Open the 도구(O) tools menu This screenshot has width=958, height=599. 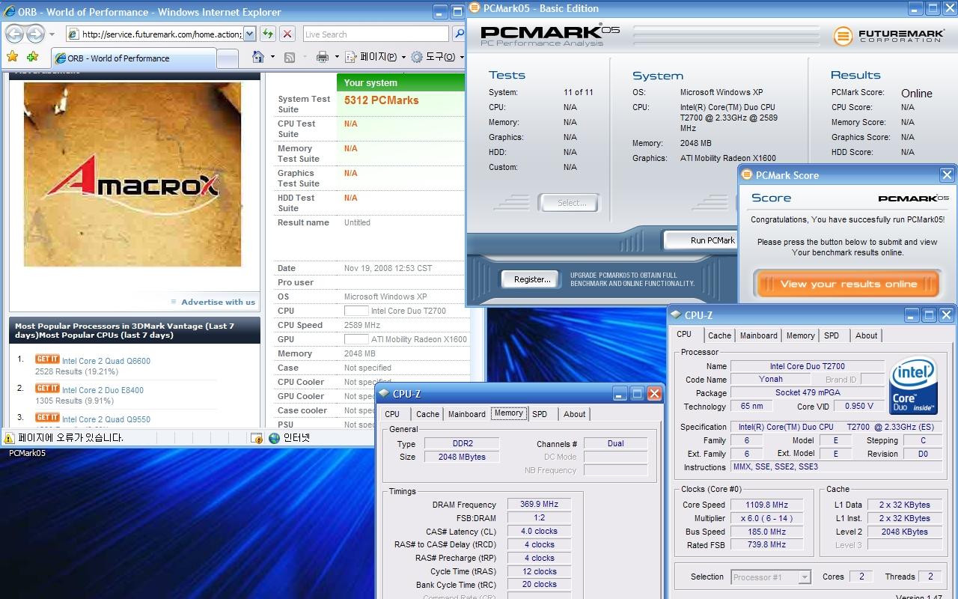437,57
